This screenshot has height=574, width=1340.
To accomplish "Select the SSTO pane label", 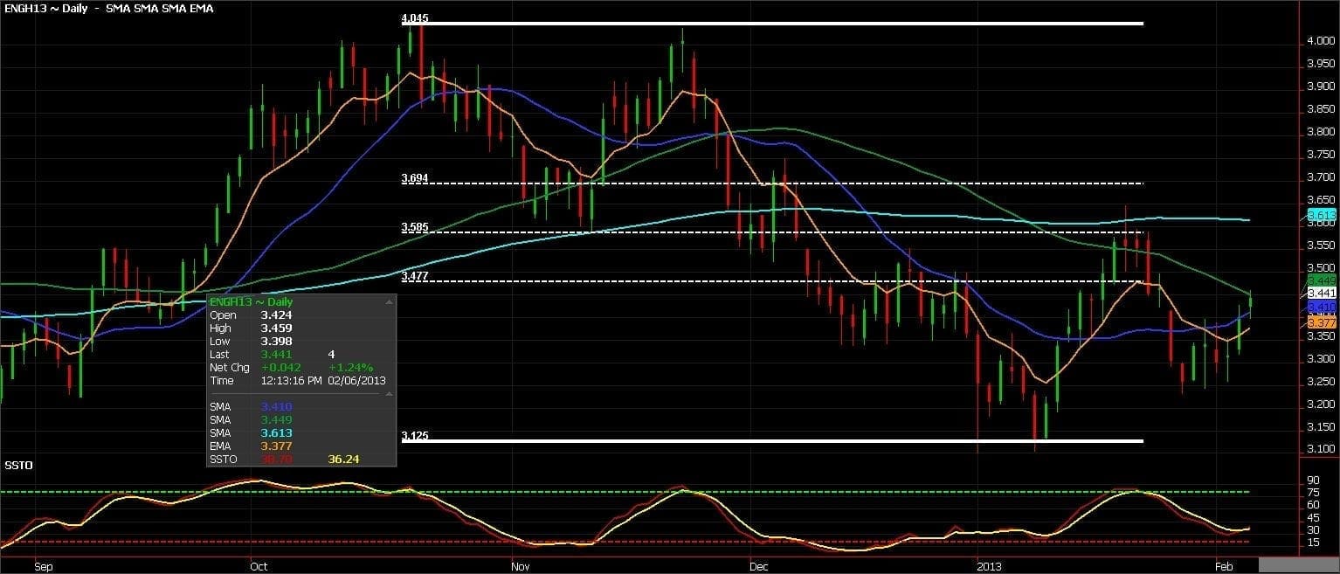I will (x=18, y=465).
